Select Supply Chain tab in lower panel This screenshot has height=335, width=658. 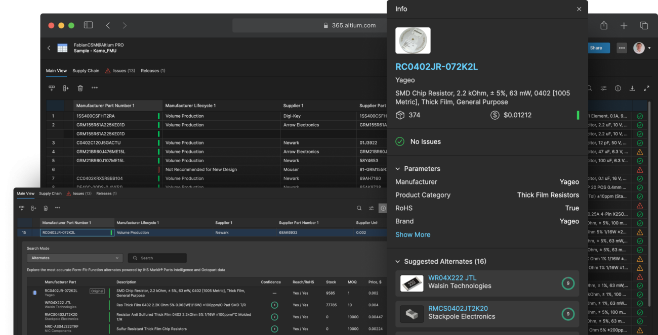point(50,194)
